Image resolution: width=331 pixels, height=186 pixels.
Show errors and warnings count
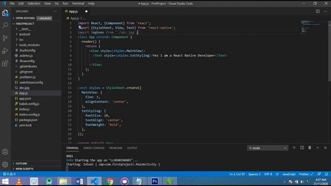click(9, 174)
